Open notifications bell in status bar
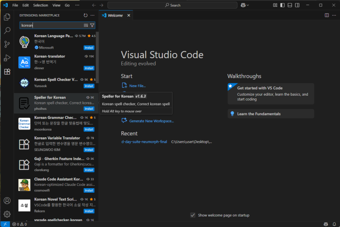This screenshot has height=227, width=340. point(334,224)
